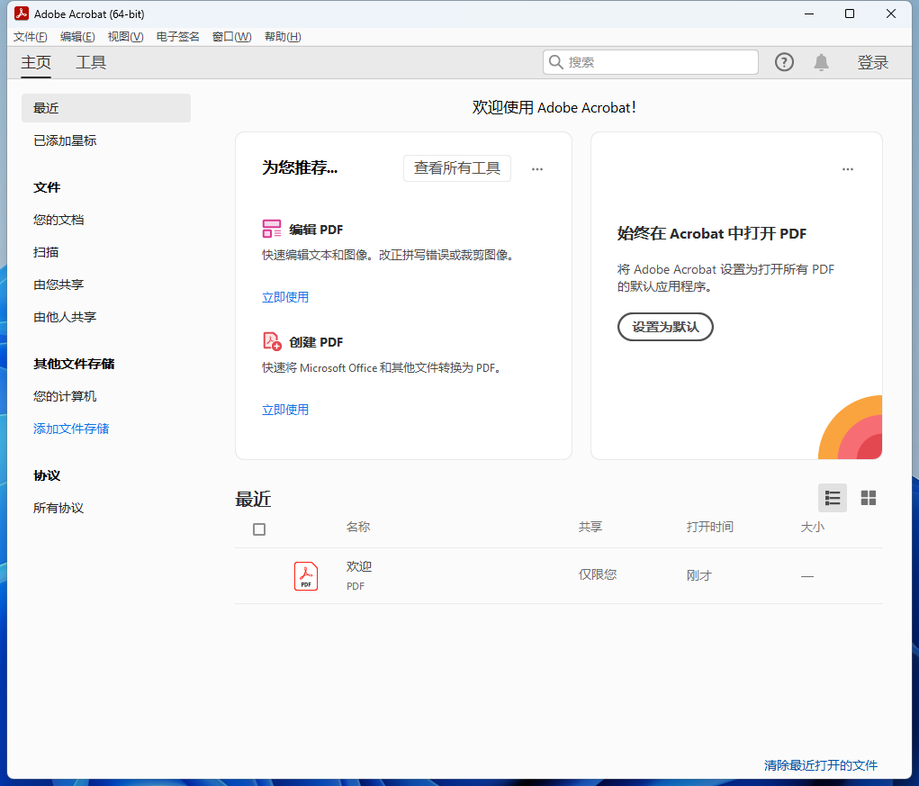Open the 编辑(E) menu
This screenshot has width=919, height=786.
tap(77, 37)
